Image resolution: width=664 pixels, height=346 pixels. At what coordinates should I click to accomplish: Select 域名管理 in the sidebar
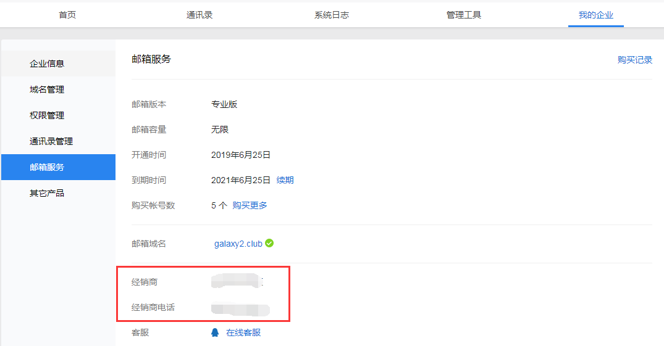coord(47,89)
